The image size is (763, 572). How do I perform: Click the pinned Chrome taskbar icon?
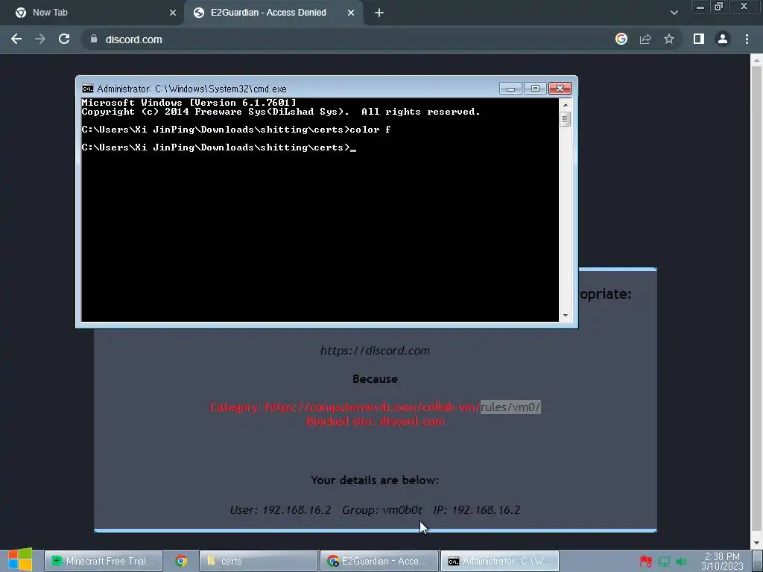coord(181,561)
